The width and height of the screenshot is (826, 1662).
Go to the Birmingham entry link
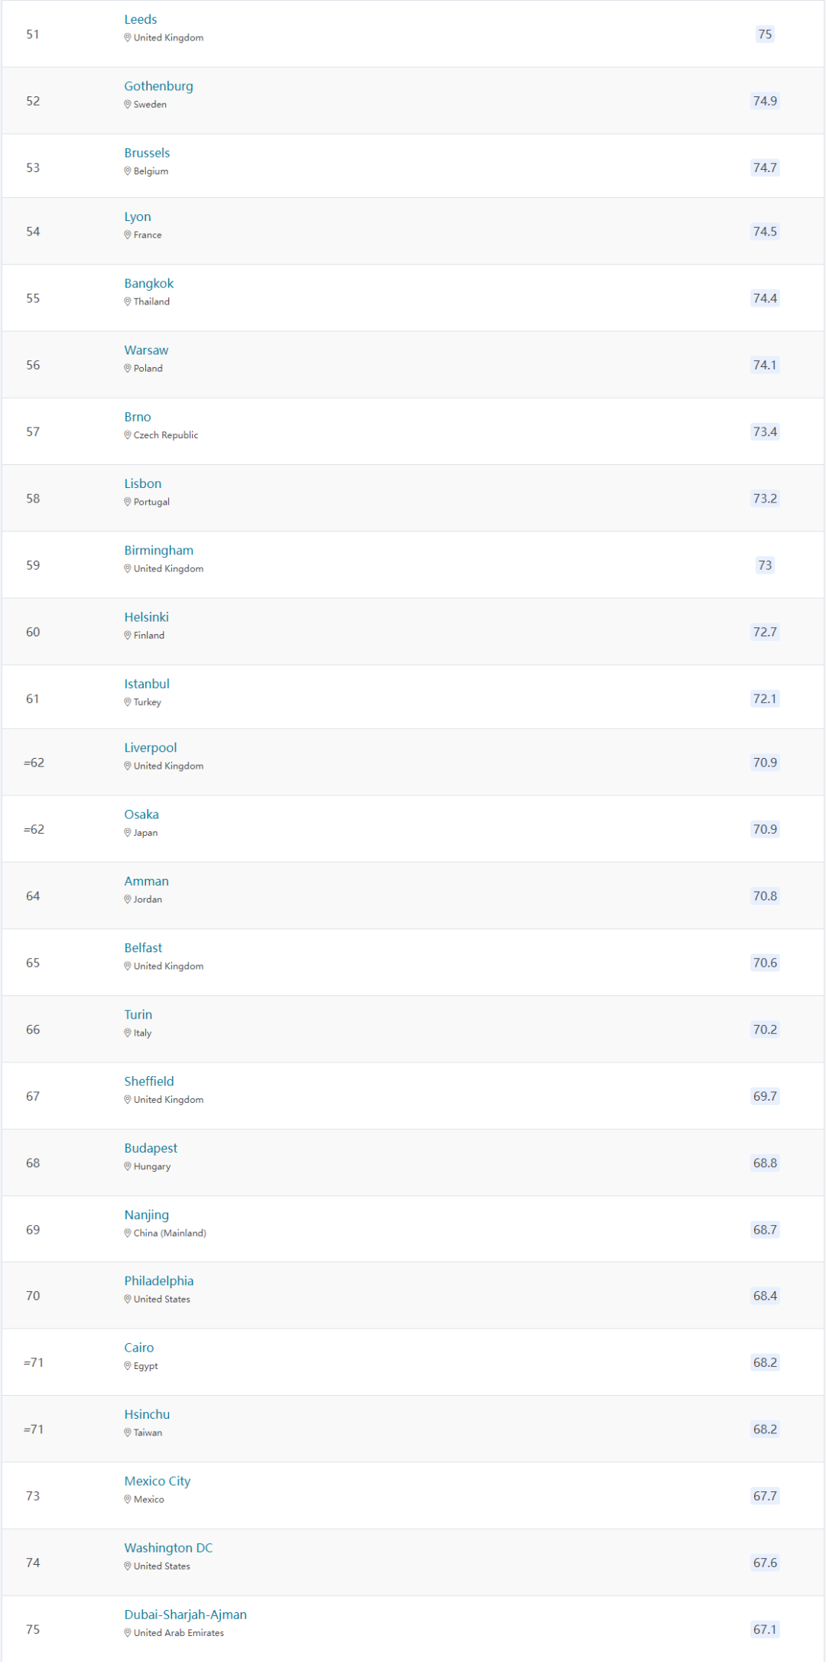click(x=158, y=551)
